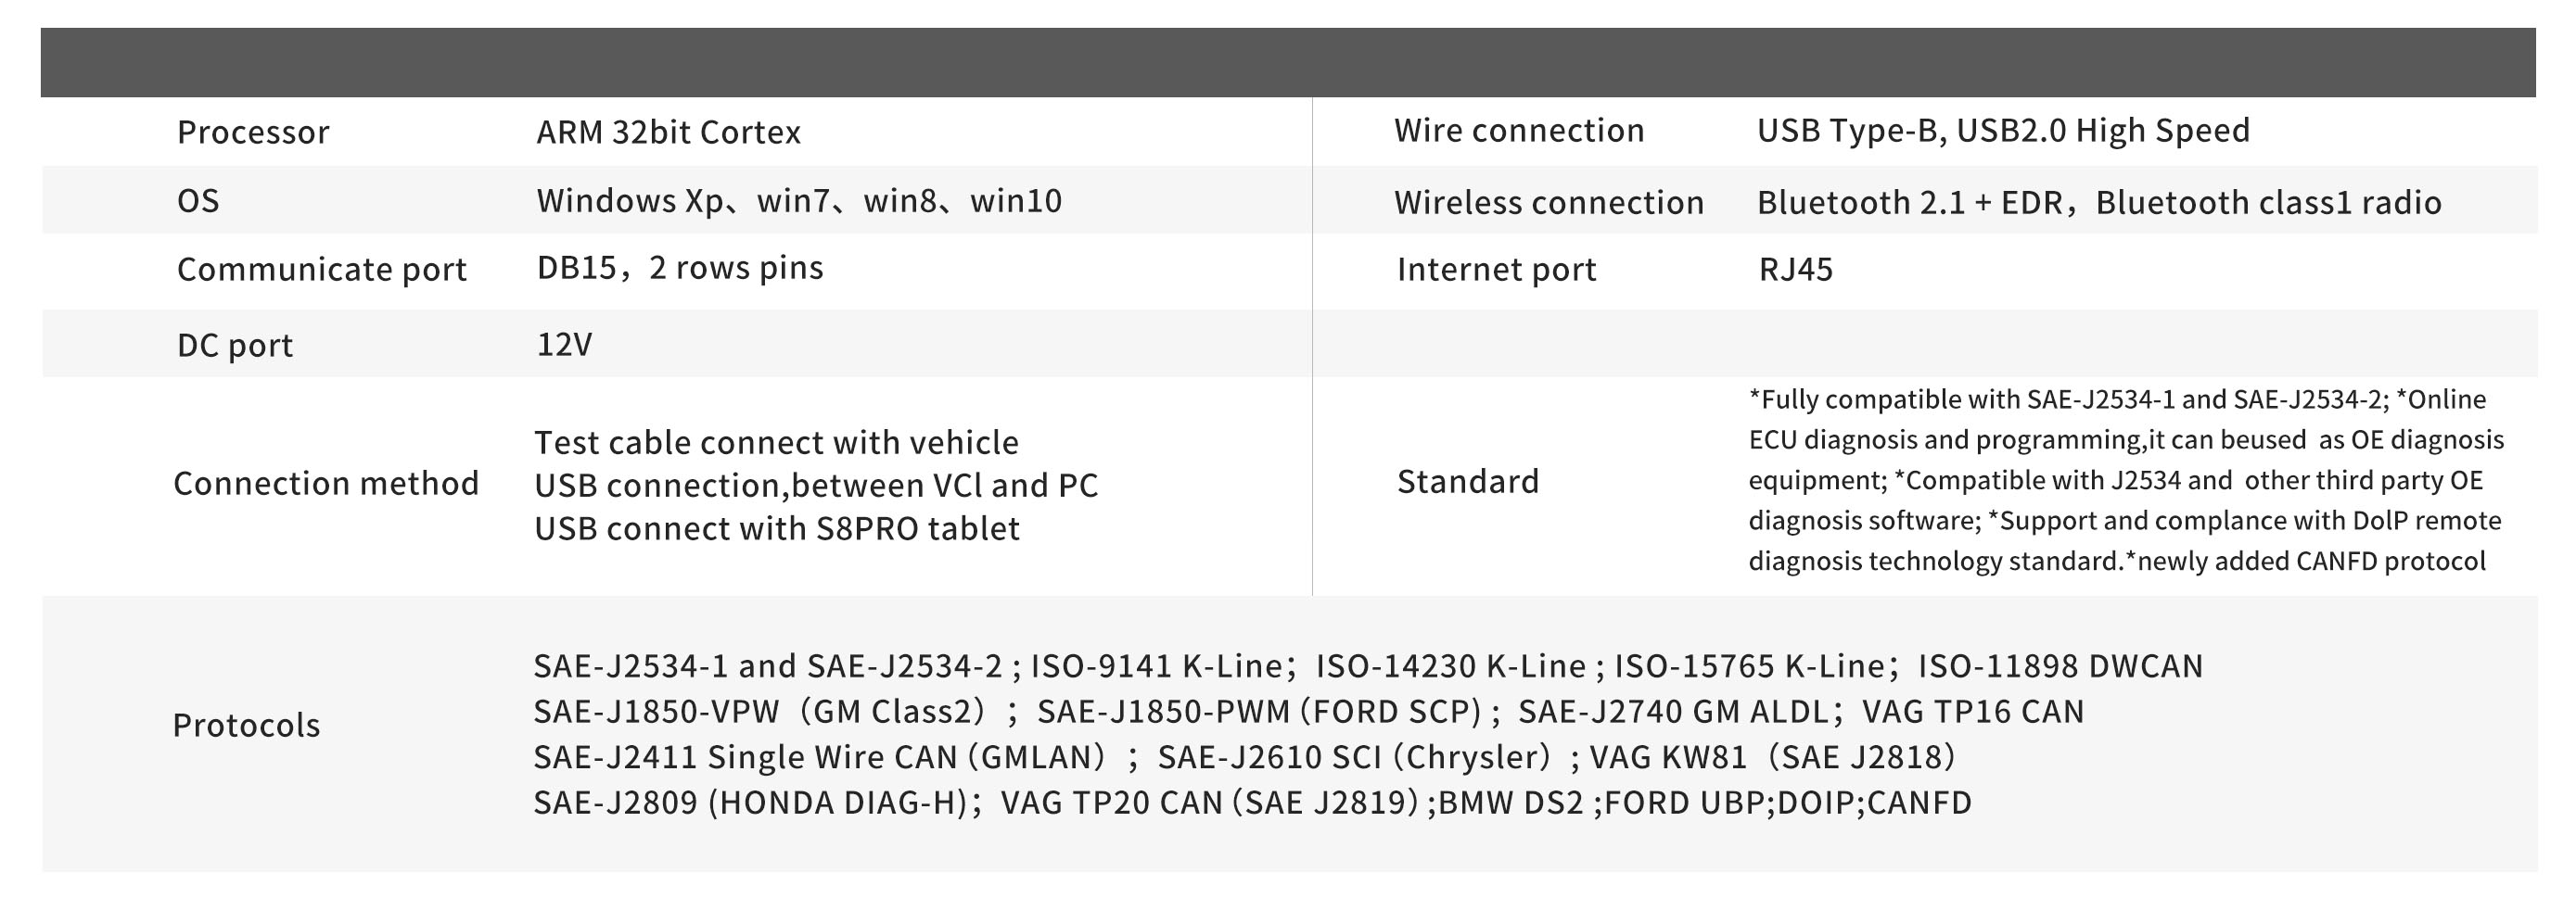Click the Protocols row label
The width and height of the screenshot is (2576, 898).
pos(246,726)
